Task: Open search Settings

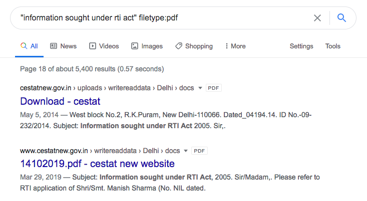Action: click(301, 46)
